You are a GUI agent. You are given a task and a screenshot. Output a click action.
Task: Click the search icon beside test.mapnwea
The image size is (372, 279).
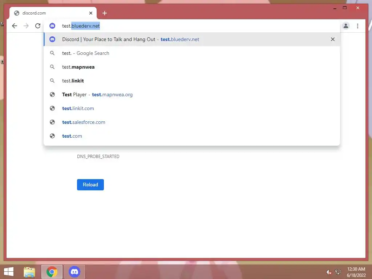tap(52, 67)
